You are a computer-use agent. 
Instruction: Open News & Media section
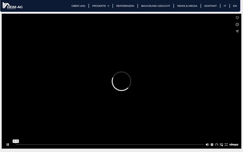click(x=187, y=6)
